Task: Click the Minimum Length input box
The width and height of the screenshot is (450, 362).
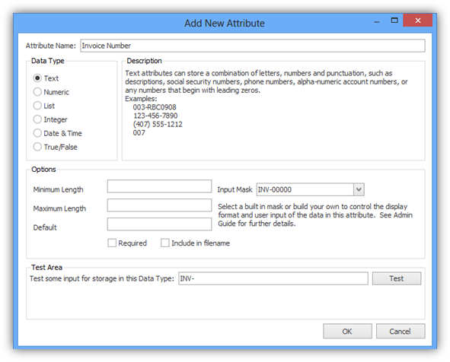Action: pos(160,186)
